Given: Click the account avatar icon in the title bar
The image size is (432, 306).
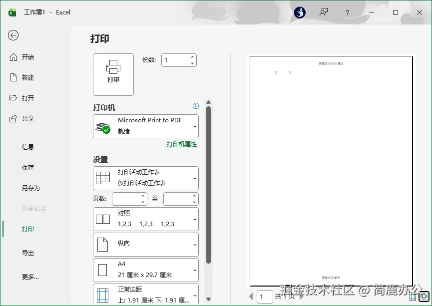Looking at the screenshot, I should tap(299, 12).
